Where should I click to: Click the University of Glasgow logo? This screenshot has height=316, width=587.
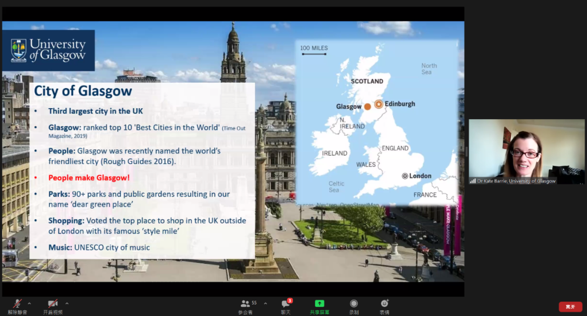coord(49,51)
